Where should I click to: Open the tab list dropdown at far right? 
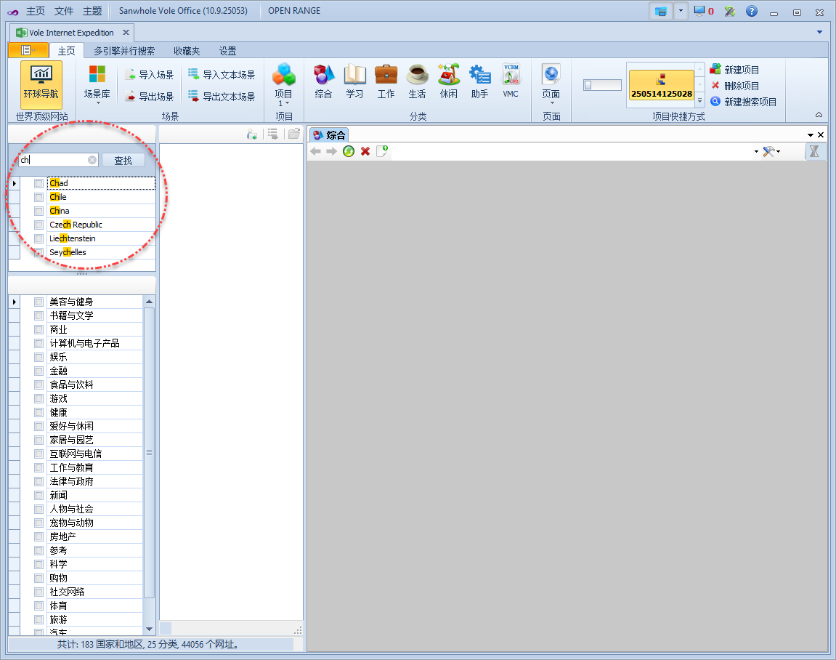coord(819,33)
